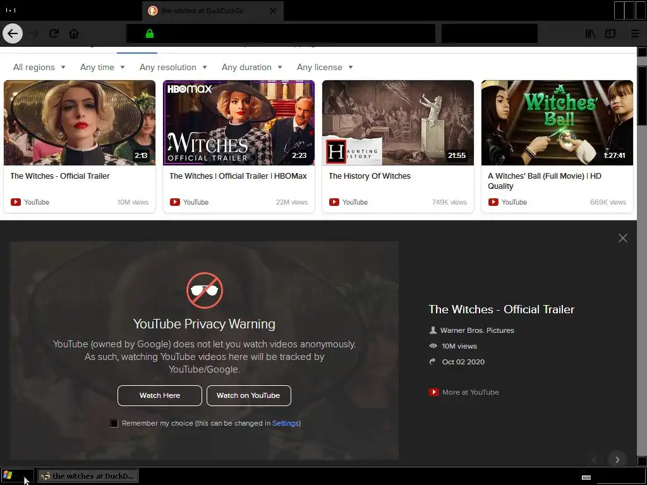Open A Witches' Ball full movie thumbnail
647x485 pixels.
point(557,123)
